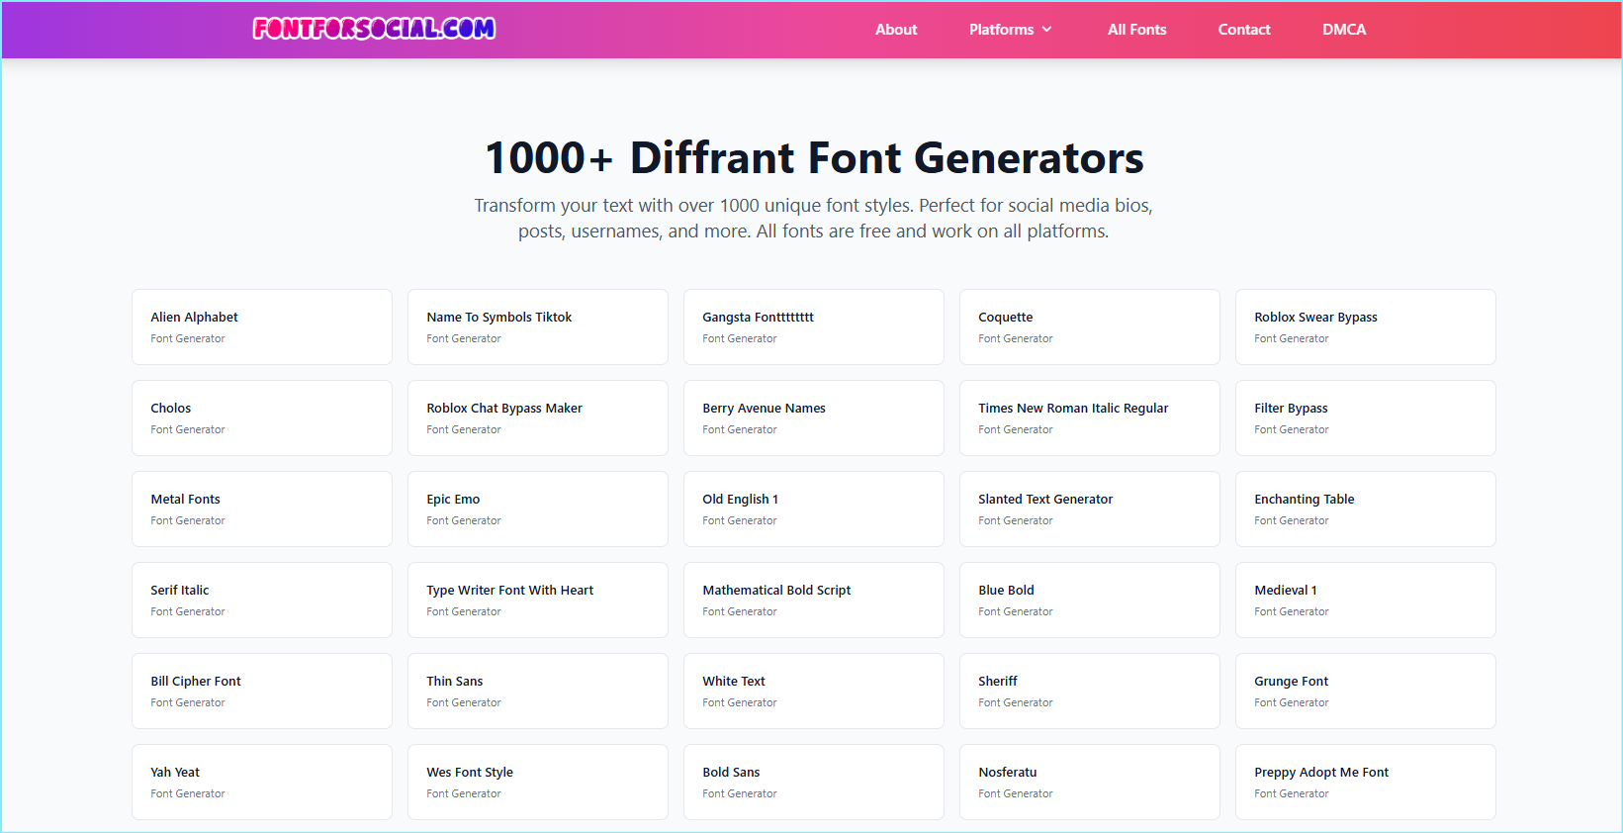Select Name To Symbols Tiktok card
Viewport: 1623px width, 833px height.
click(x=537, y=326)
